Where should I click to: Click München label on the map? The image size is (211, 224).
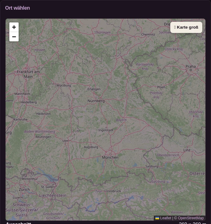[110, 157]
